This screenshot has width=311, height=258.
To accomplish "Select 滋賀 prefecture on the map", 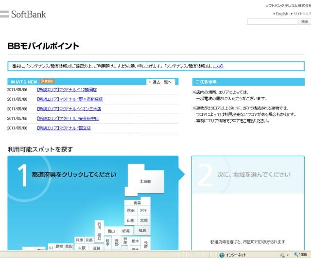I will pos(96,248).
